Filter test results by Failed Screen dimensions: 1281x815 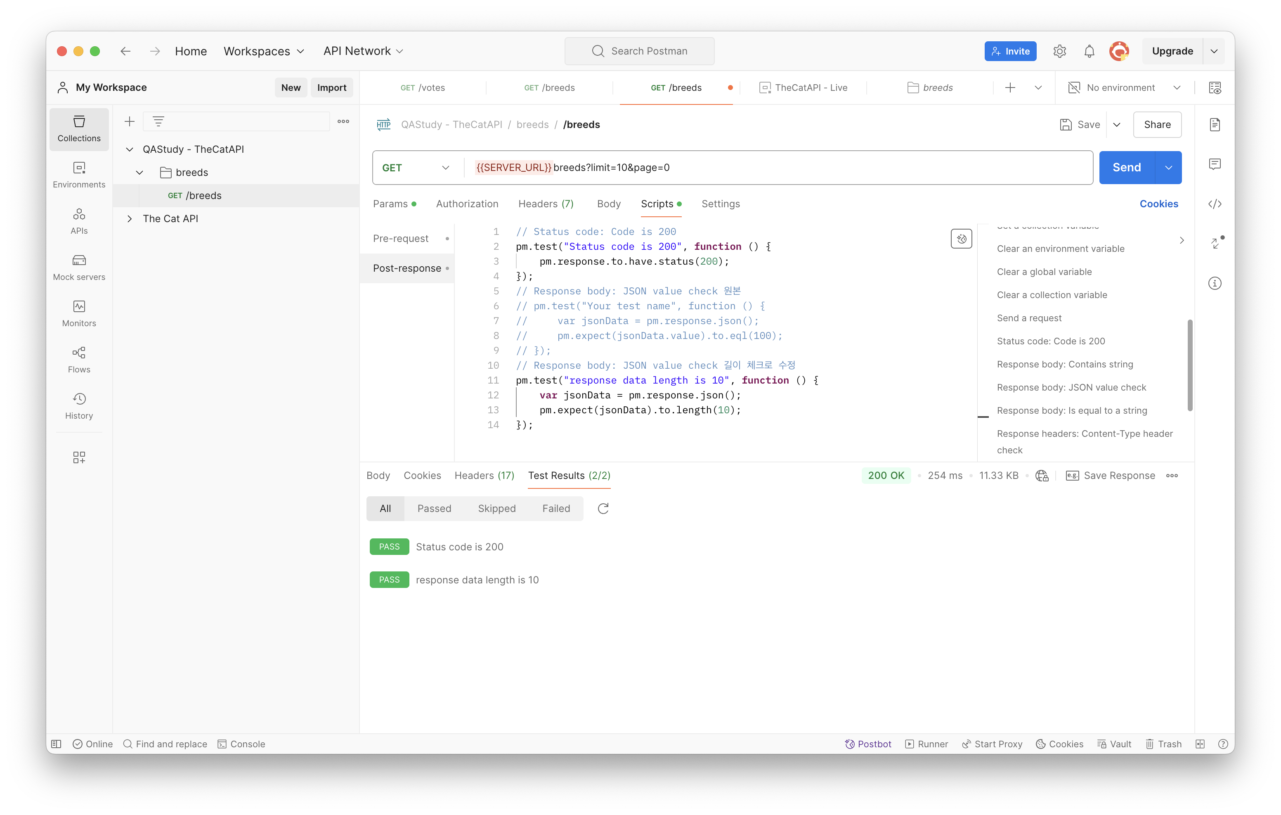click(x=555, y=508)
